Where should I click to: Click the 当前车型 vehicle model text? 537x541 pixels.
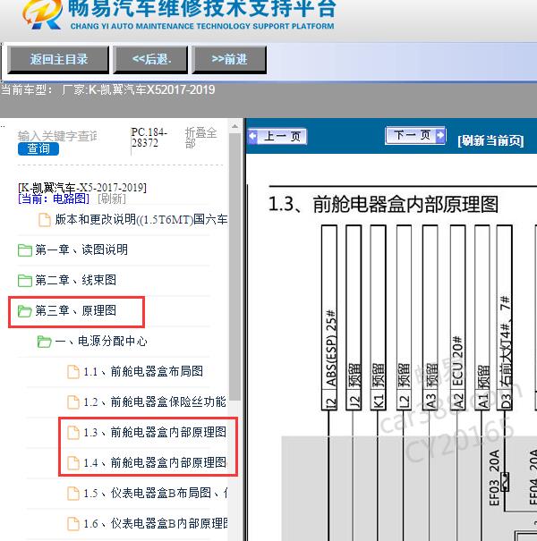[107, 89]
